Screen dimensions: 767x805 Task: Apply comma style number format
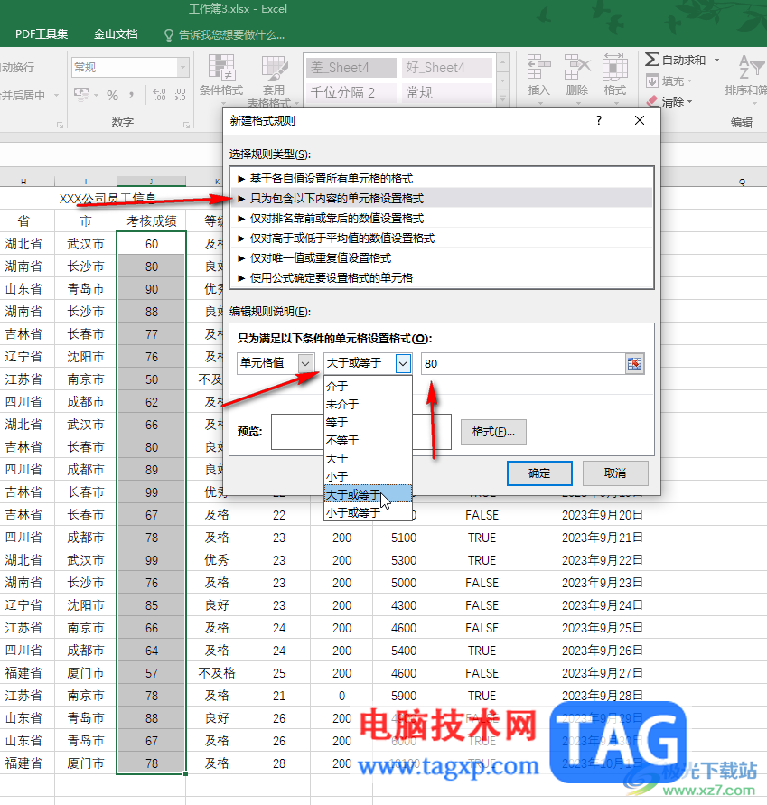tap(132, 95)
